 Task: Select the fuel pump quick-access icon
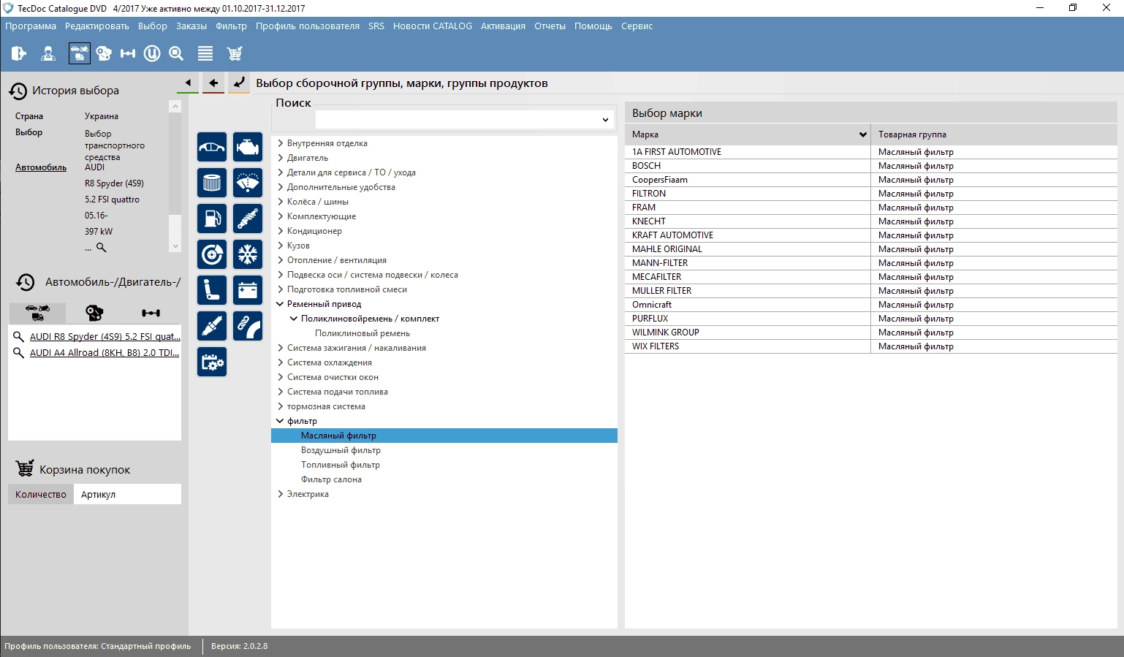[x=212, y=219]
